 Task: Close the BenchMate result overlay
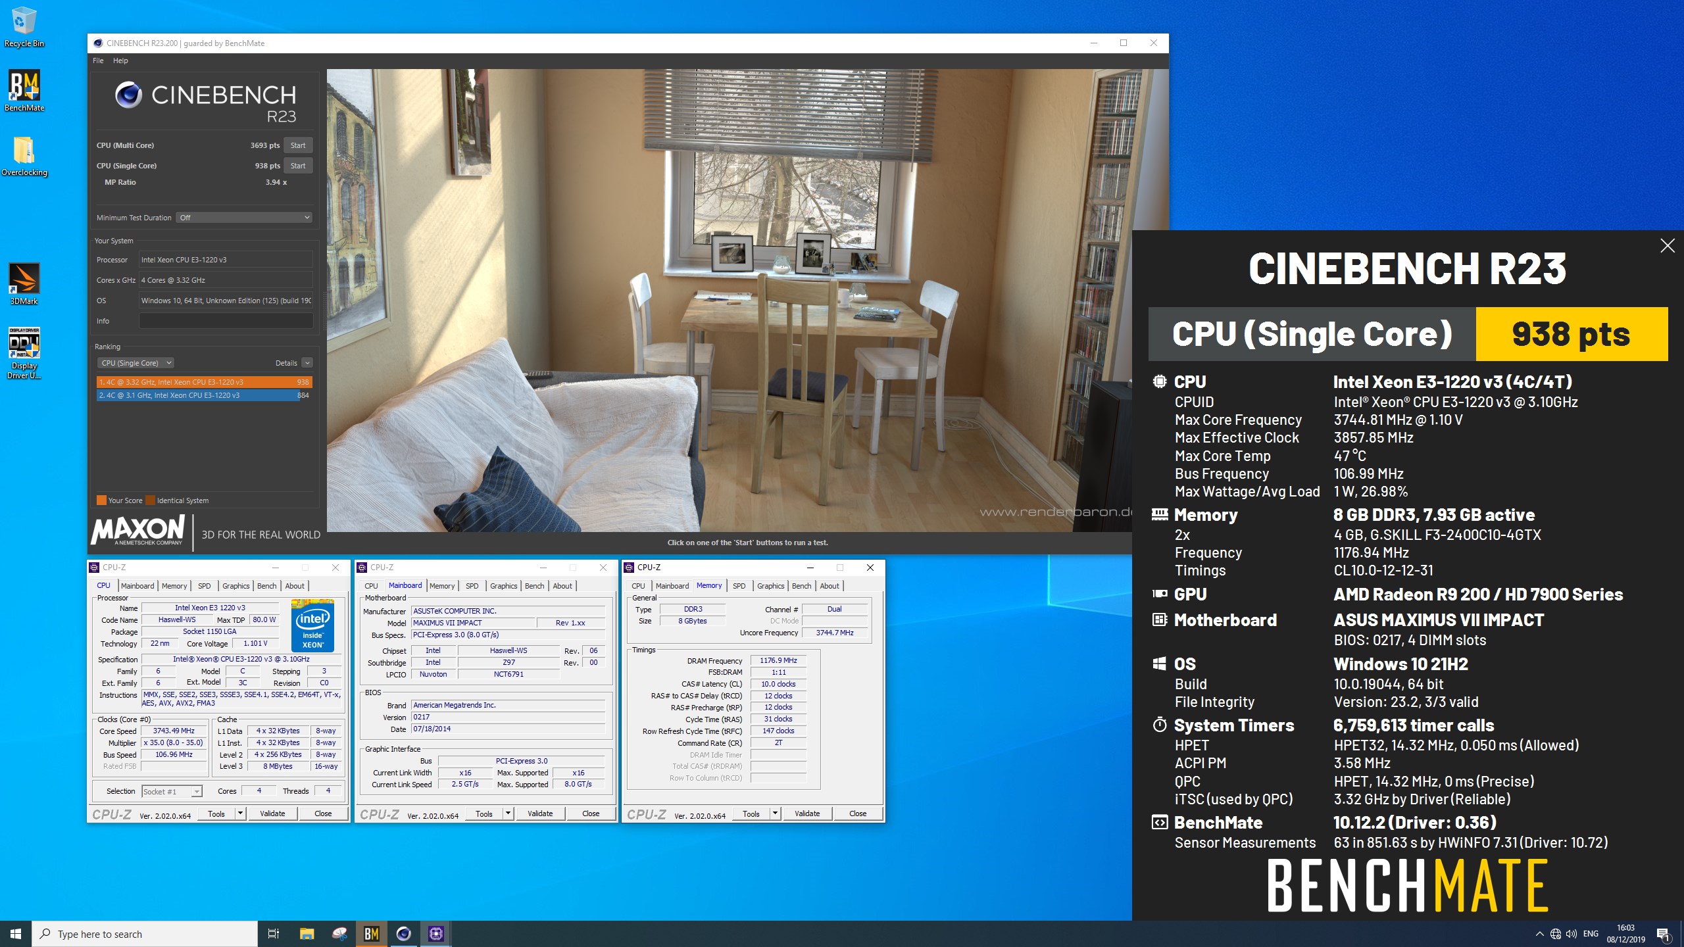click(1668, 246)
